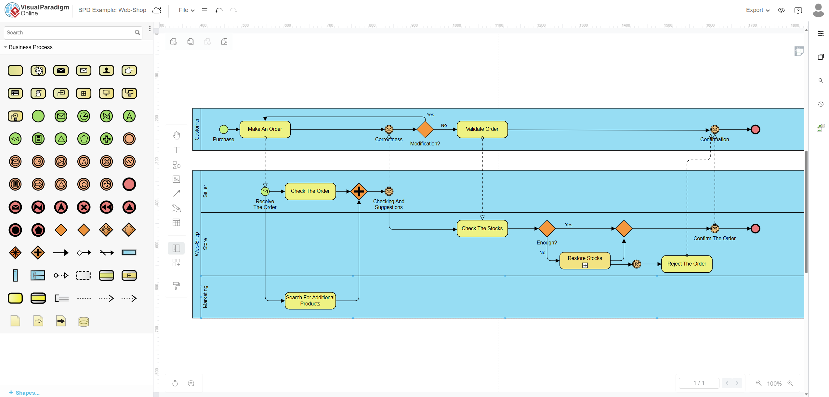Insert an image with picture tool
Viewport: 829px width, 397px height.
[176, 179]
